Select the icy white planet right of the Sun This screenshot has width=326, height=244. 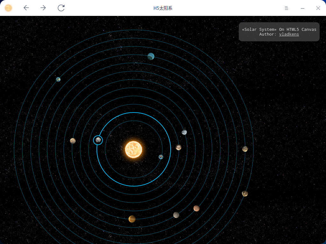click(184, 132)
